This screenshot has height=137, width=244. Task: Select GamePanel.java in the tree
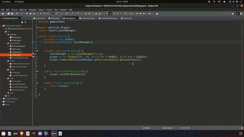tap(19, 84)
